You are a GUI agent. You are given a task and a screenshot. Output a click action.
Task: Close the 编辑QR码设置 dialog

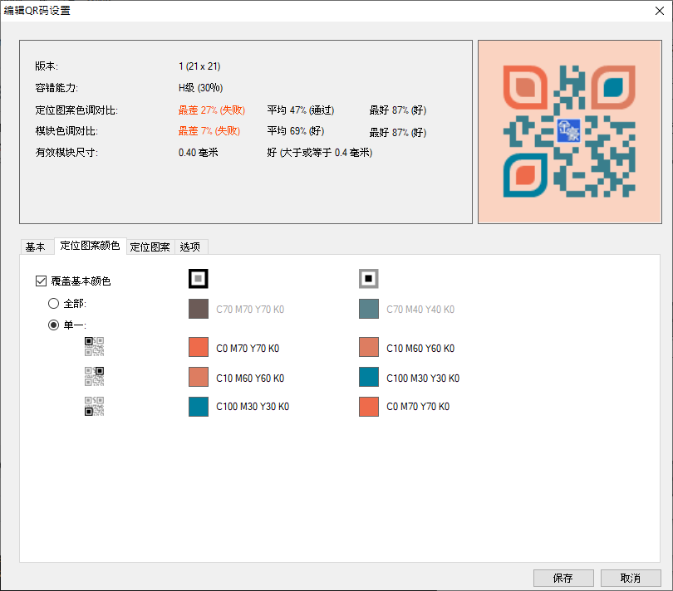(x=660, y=11)
